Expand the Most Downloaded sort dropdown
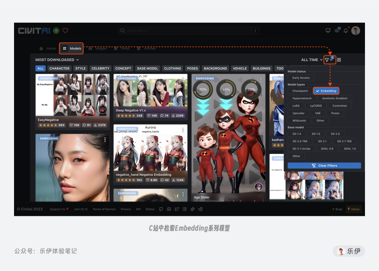 click(x=57, y=60)
